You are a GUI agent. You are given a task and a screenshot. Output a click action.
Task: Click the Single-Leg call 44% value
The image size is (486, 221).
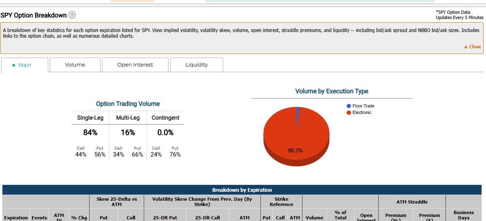click(x=81, y=154)
